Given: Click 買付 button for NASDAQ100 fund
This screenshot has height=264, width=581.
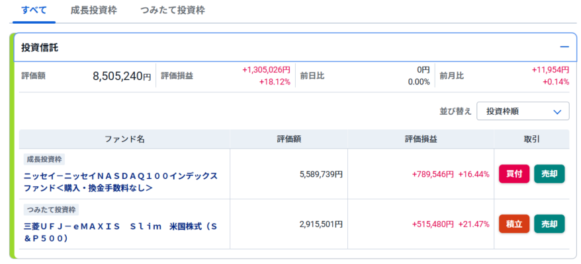Looking at the screenshot, I should (514, 174).
